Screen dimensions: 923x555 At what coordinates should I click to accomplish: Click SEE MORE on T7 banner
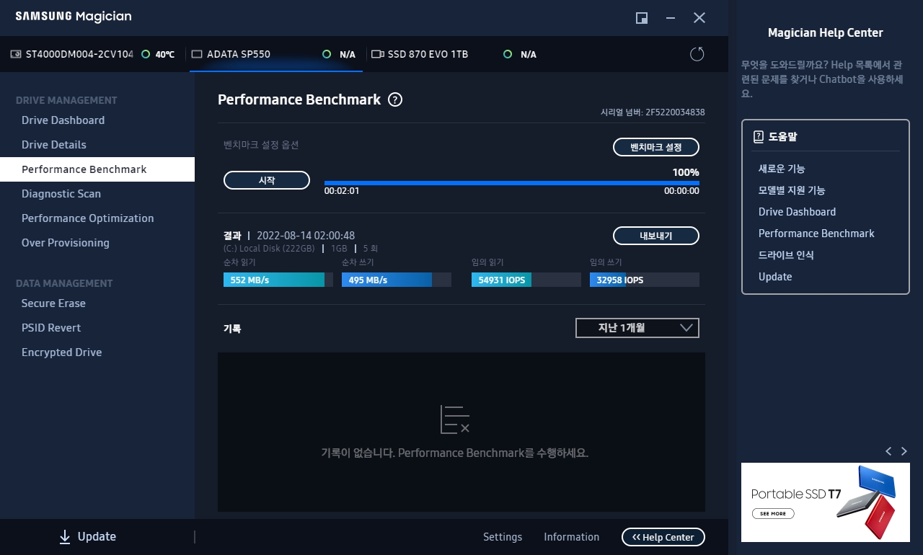pyautogui.click(x=773, y=514)
